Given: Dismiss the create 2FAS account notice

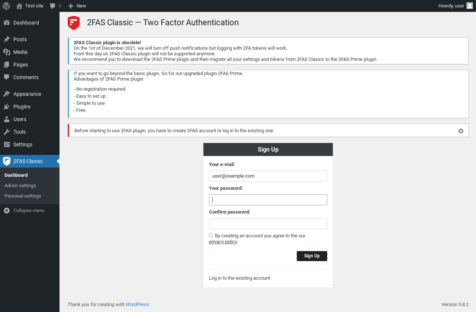Looking at the screenshot, I should pos(461,131).
